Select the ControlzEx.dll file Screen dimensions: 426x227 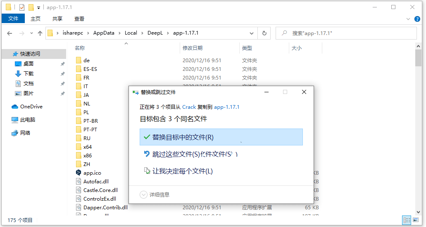(100, 199)
